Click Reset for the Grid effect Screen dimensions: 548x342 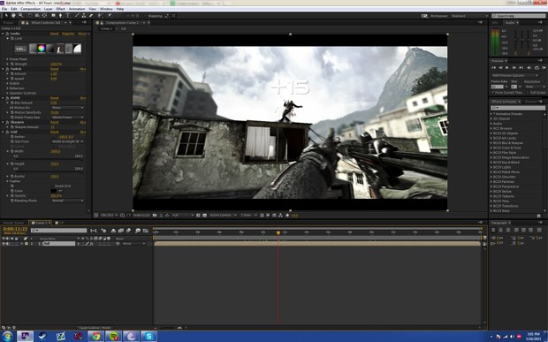coord(55,132)
